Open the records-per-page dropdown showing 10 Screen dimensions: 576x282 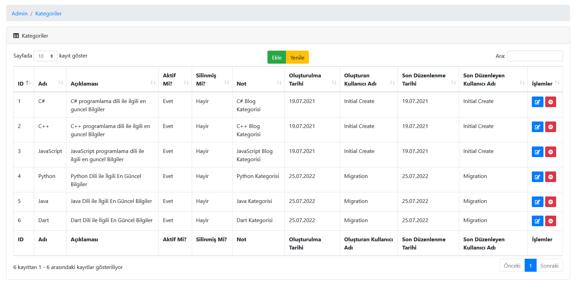[46, 56]
